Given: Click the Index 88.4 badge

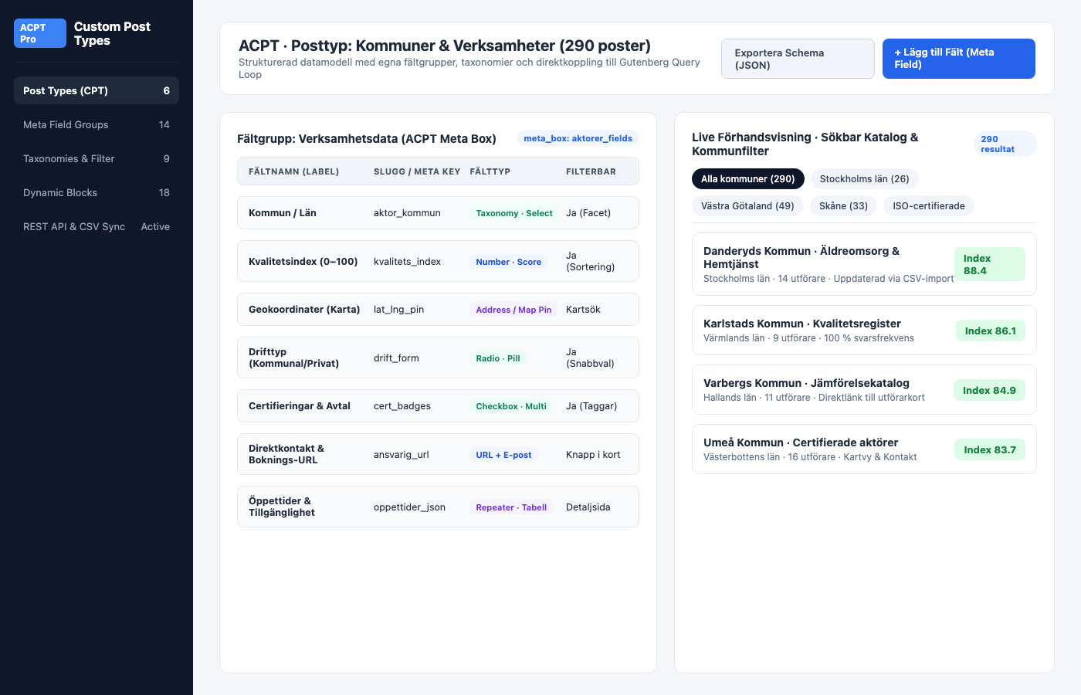Looking at the screenshot, I should [x=990, y=264].
